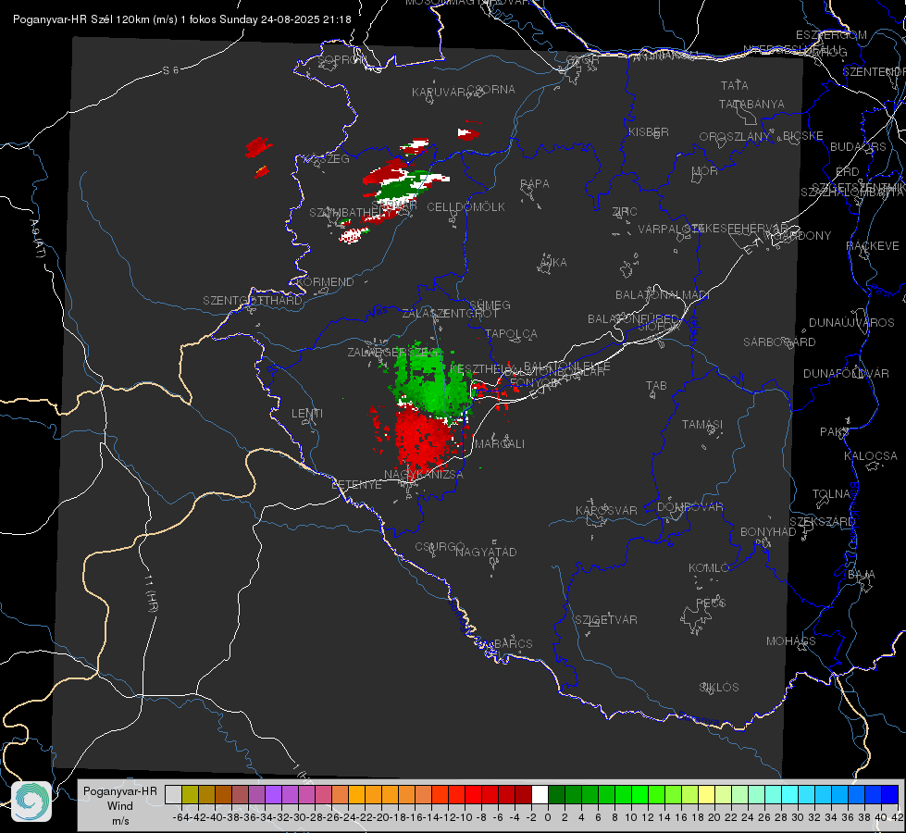
Task: Click the TATABANYA city label
Action: pyautogui.click(x=751, y=104)
